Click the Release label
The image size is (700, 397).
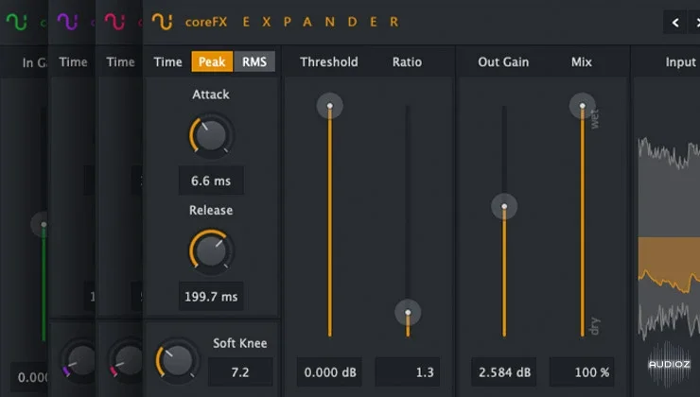click(x=211, y=210)
